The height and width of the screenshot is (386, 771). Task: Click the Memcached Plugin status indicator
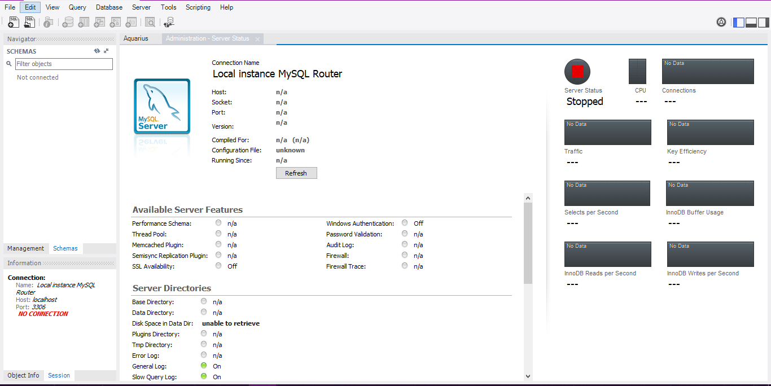[x=218, y=244]
